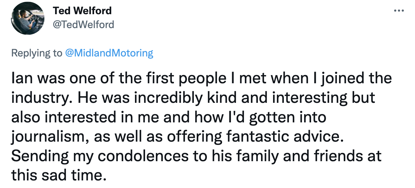Click the bold 'Ted Welford' display name
415x188 pixels.
click(x=83, y=10)
